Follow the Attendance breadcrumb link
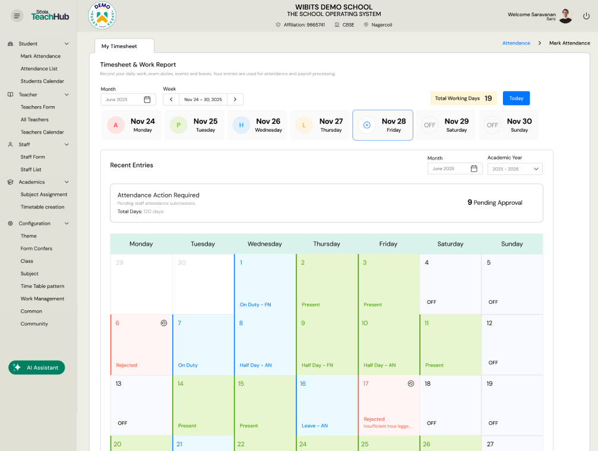This screenshot has width=598, height=451. pos(515,43)
